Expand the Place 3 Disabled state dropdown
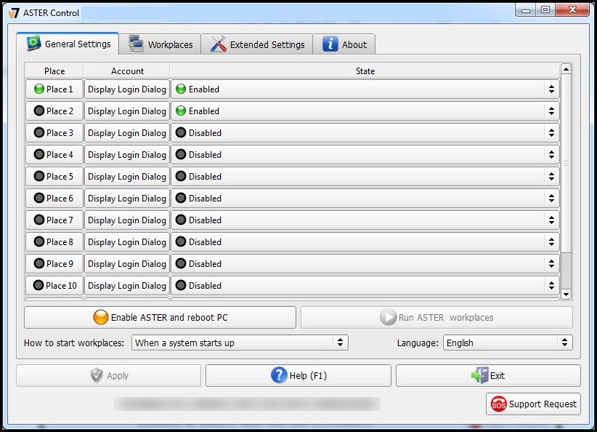The width and height of the screenshot is (597, 432). (365, 132)
